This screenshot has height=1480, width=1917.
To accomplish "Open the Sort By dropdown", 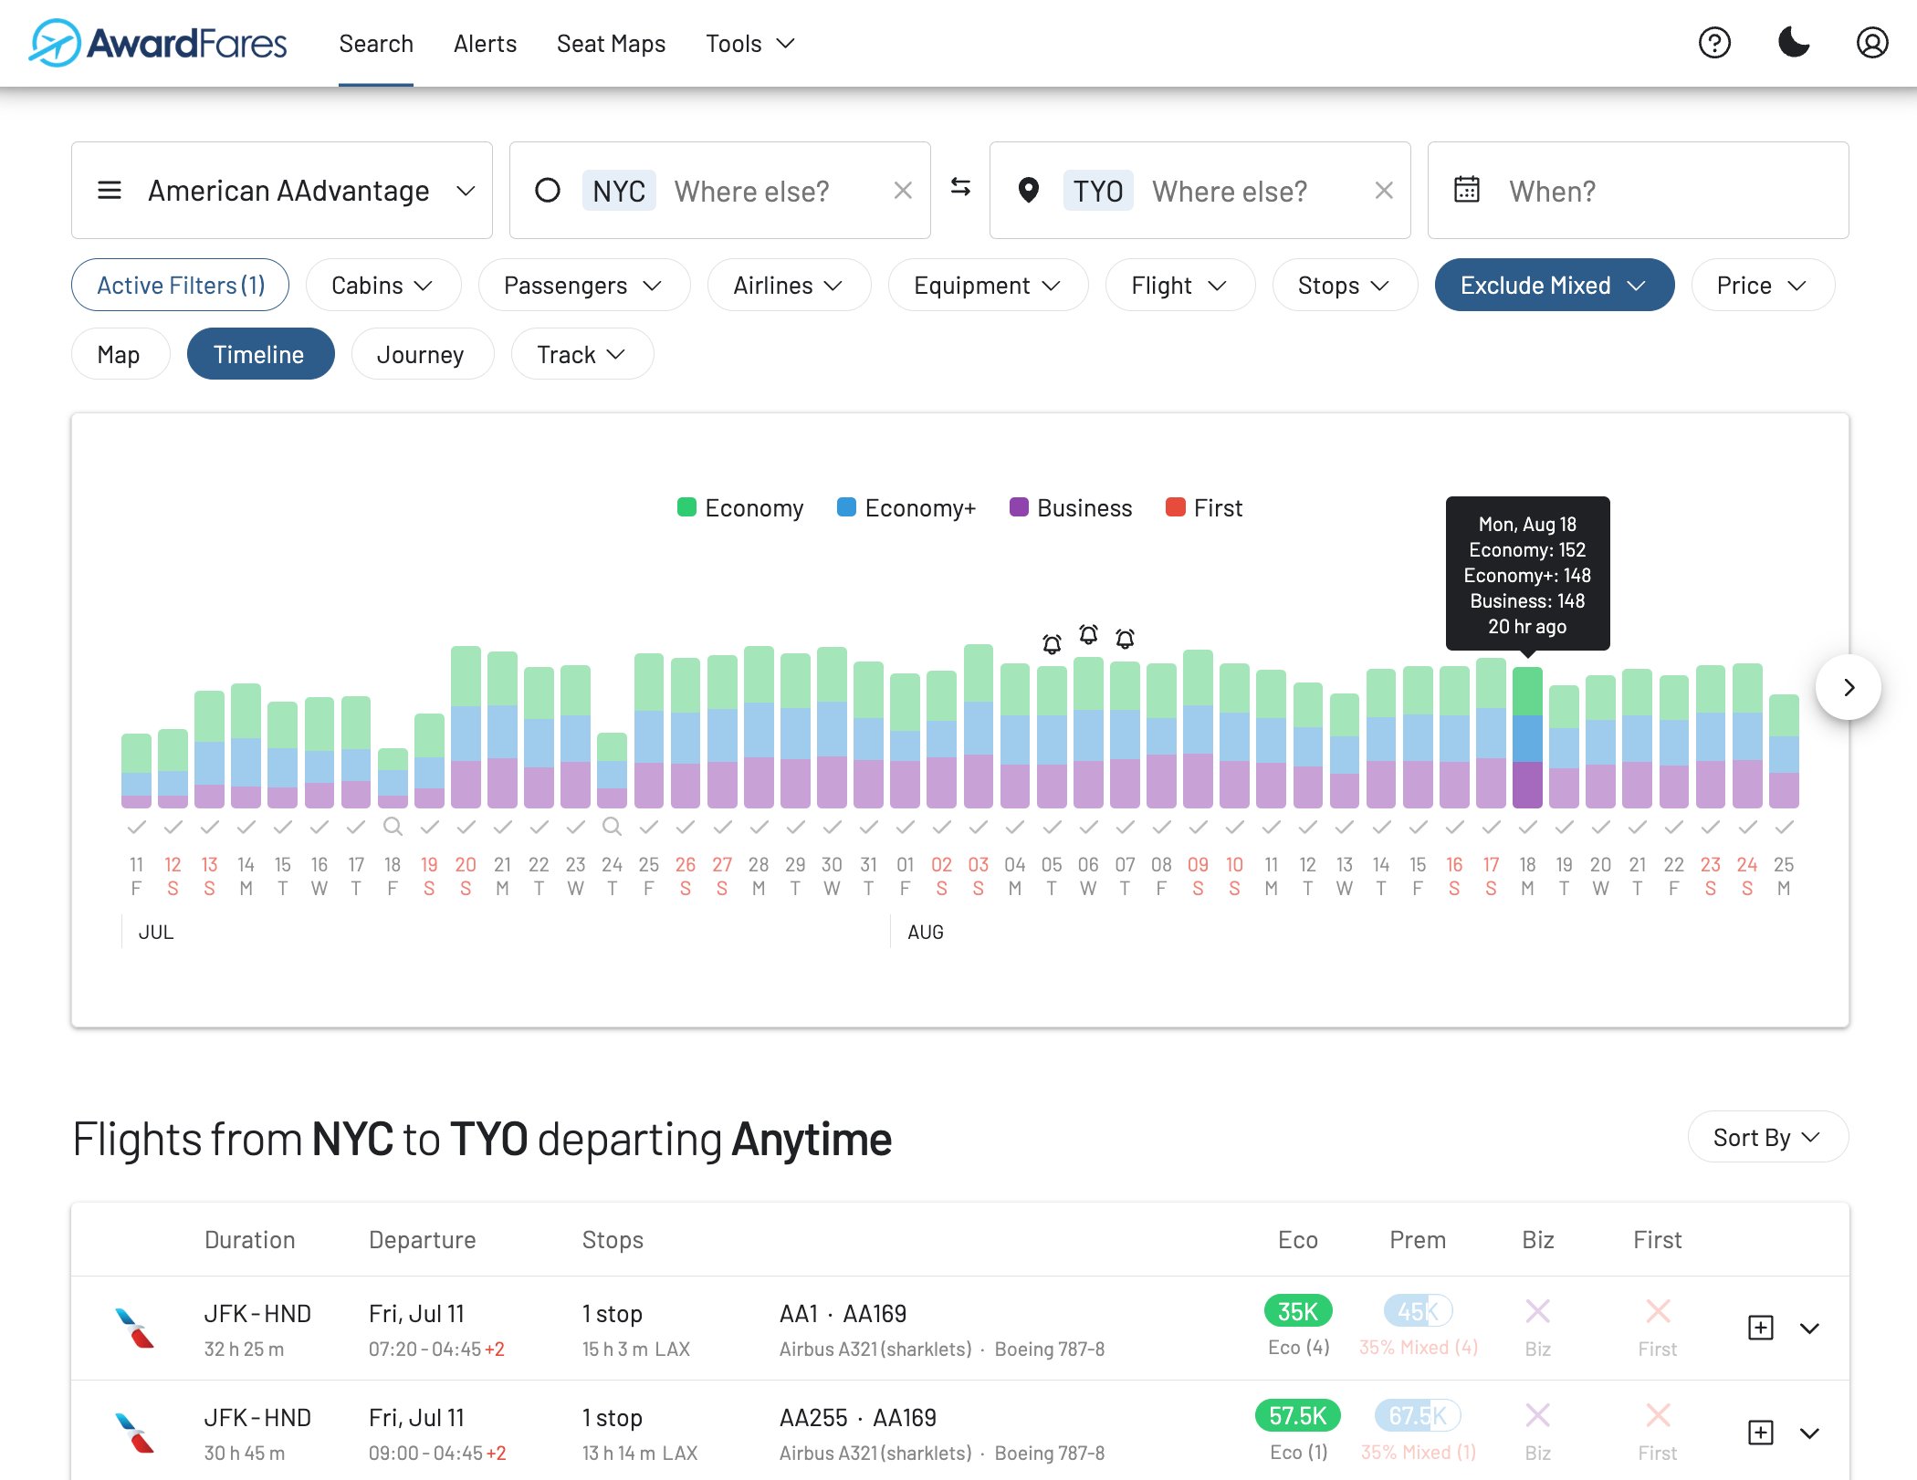I will (1767, 1137).
